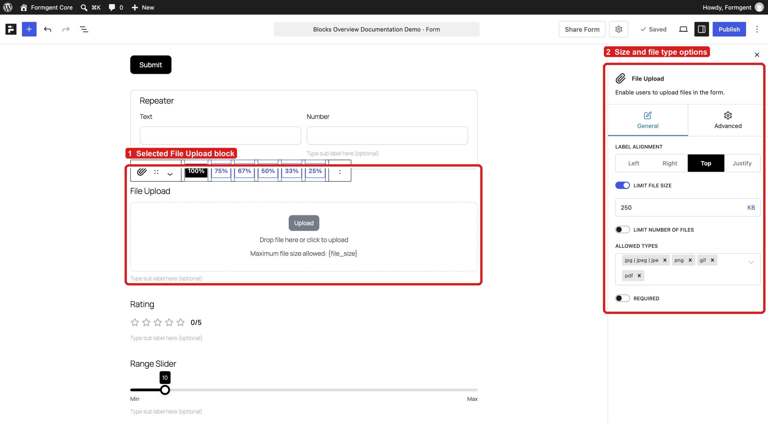
Task: Set label alignment to Left
Action: tap(634, 163)
